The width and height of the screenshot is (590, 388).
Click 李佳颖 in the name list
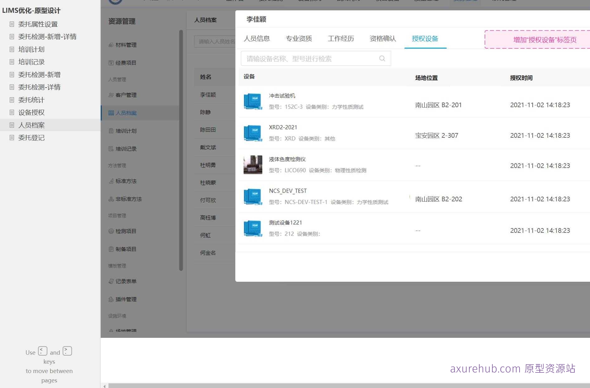208,95
